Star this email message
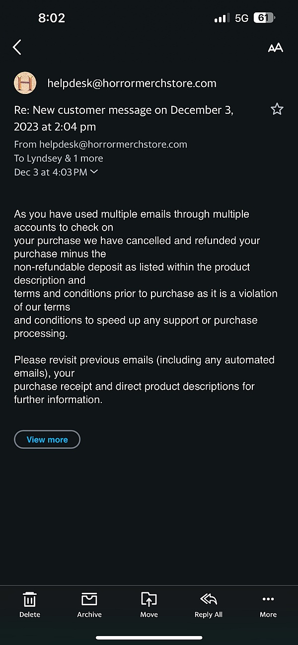Image resolution: width=298 pixels, height=645 pixels. coord(277,109)
